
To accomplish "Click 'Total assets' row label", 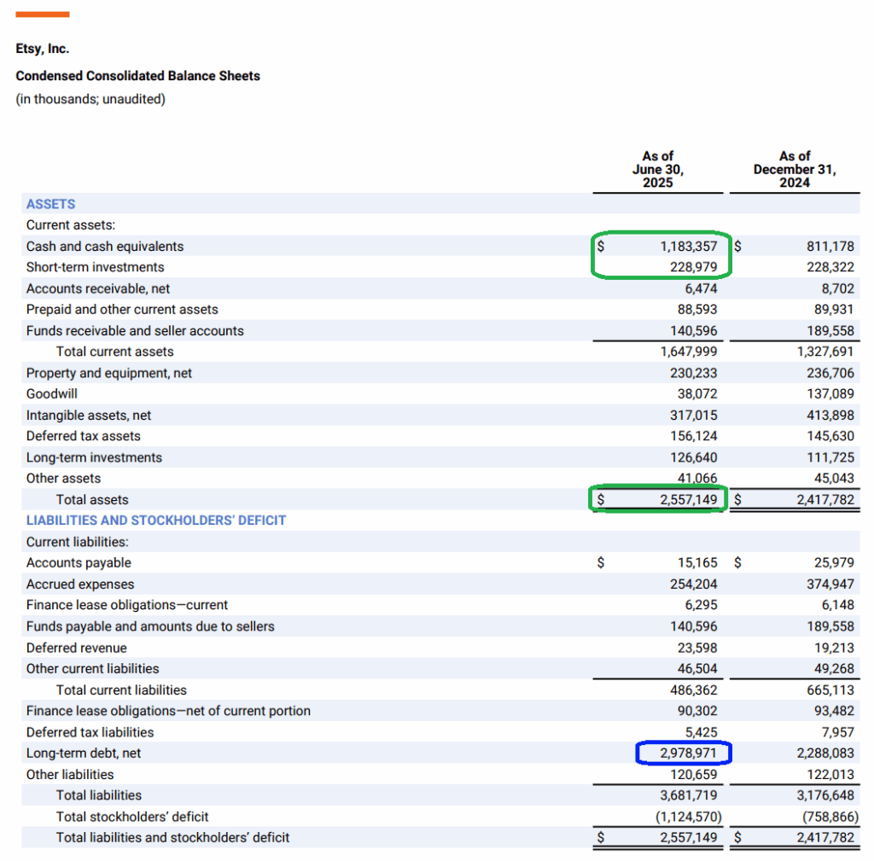I will pos(92,500).
